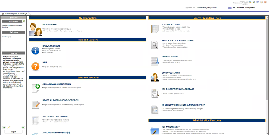
Task: Show the previous quick tip with the left arrow
Action: click(x=4, y=128)
